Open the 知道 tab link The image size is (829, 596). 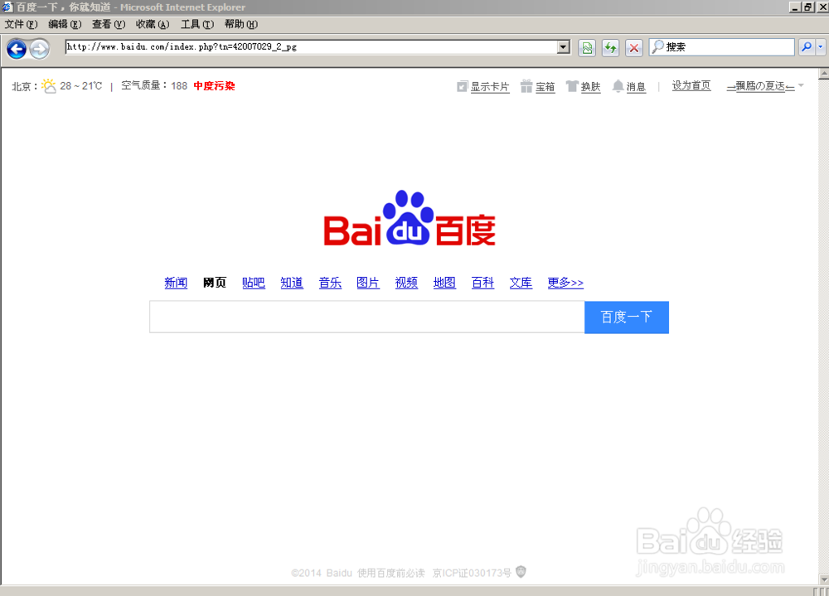pos(292,283)
